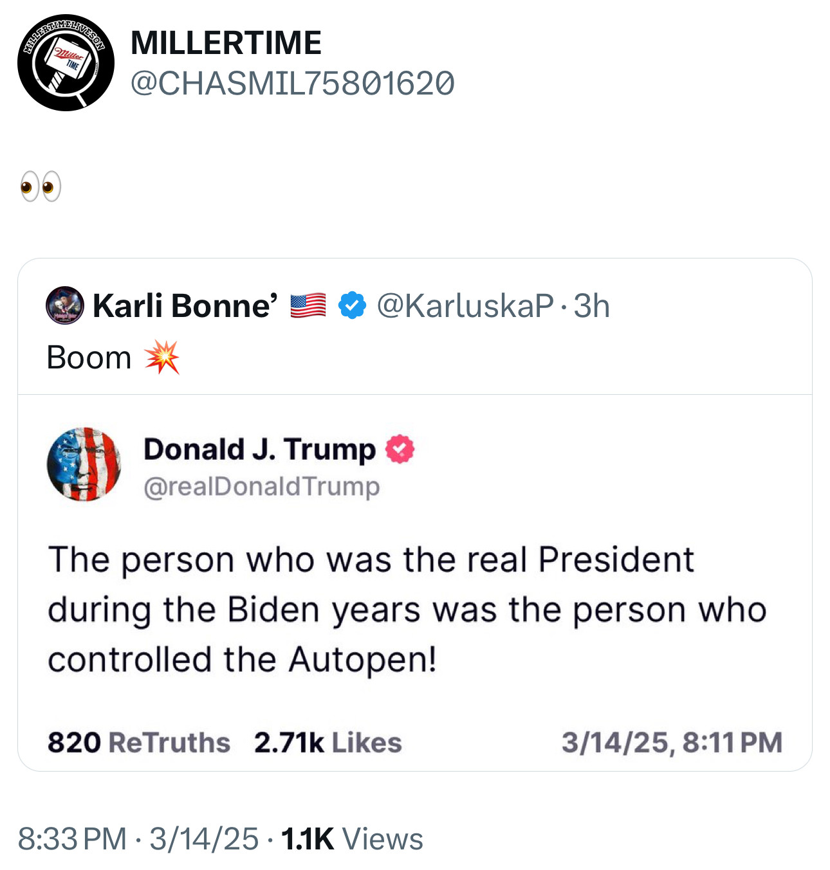This screenshot has height=870, width=830.
Task: Click the eyes emoji in the post
Action: [41, 187]
